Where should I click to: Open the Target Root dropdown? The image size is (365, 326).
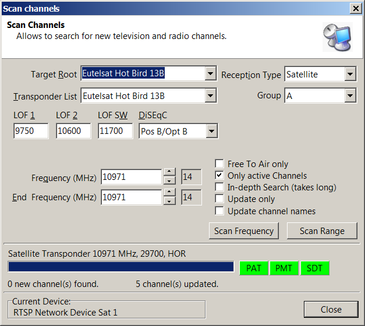[x=210, y=74]
